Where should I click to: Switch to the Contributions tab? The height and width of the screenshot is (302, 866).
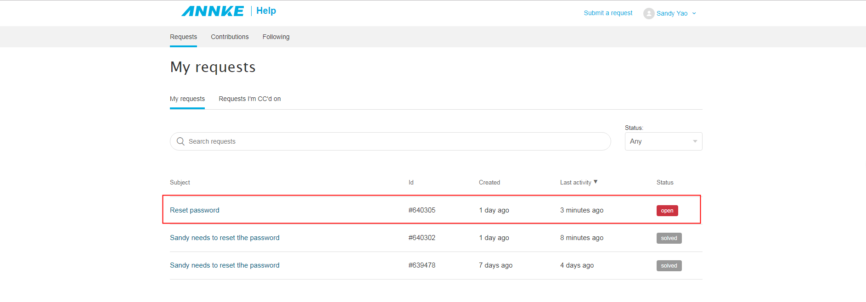pyautogui.click(x=230, y=37)
